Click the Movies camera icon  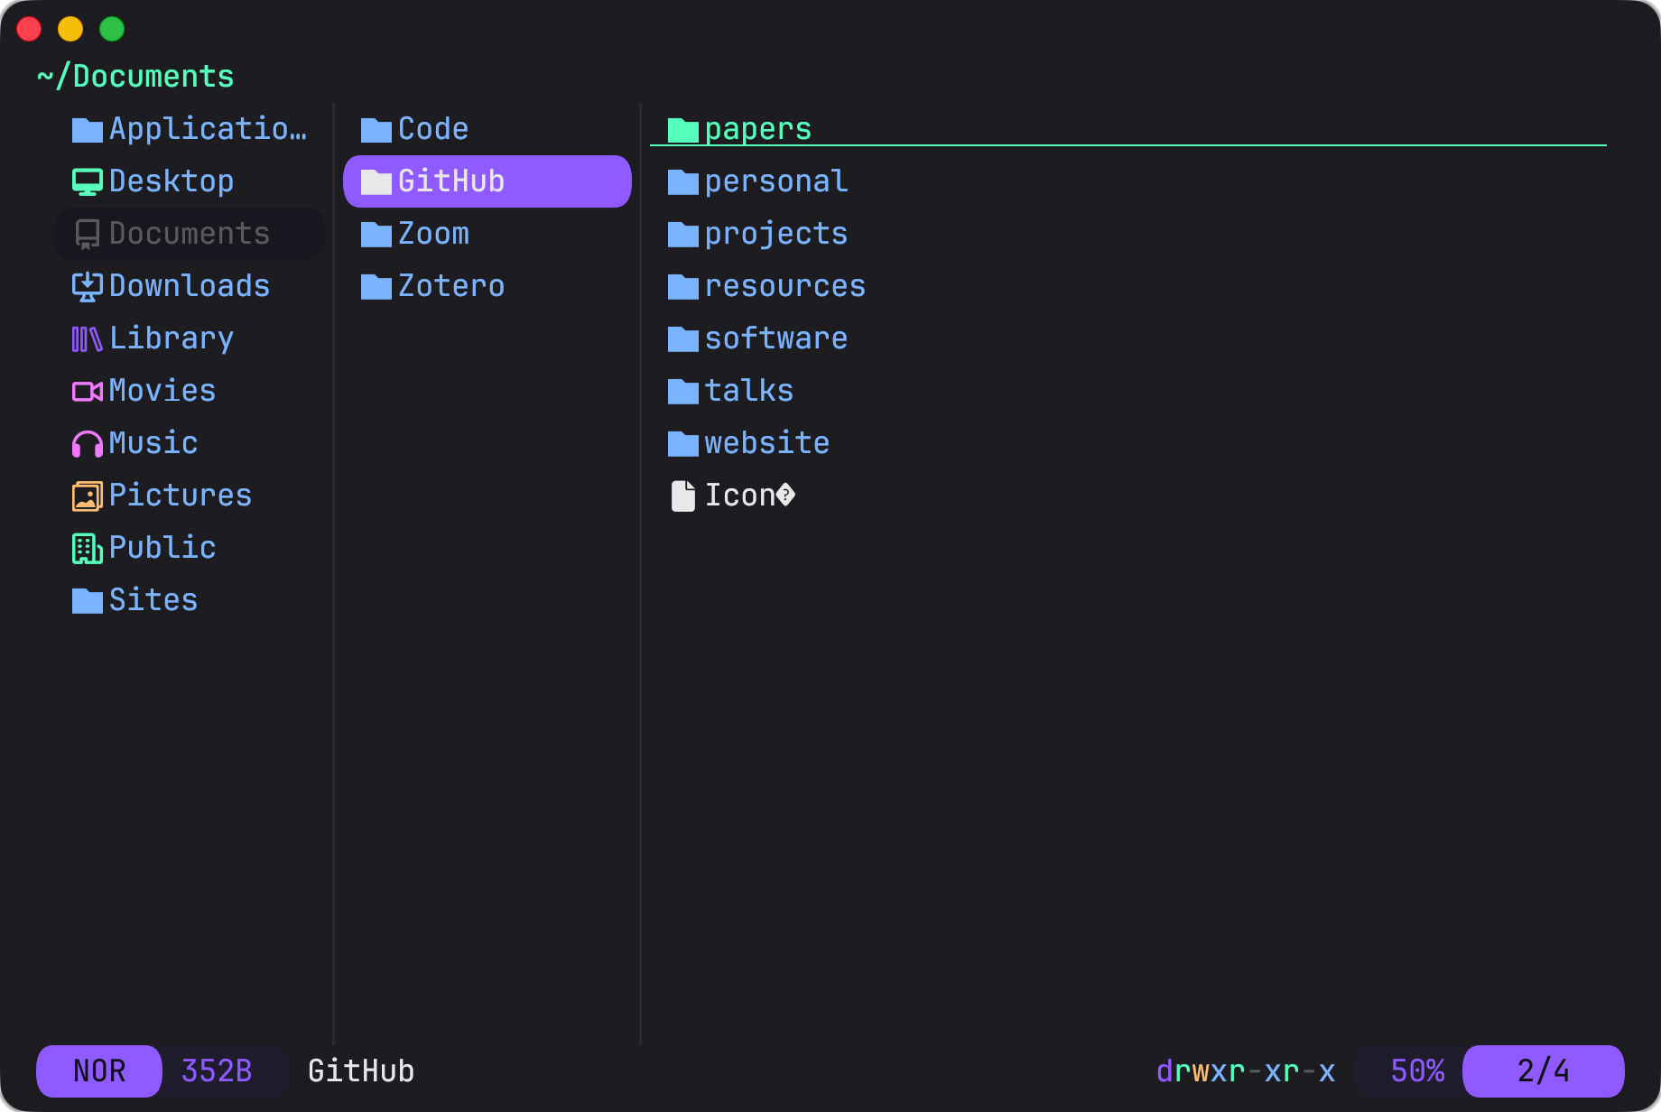click(87, 391)
